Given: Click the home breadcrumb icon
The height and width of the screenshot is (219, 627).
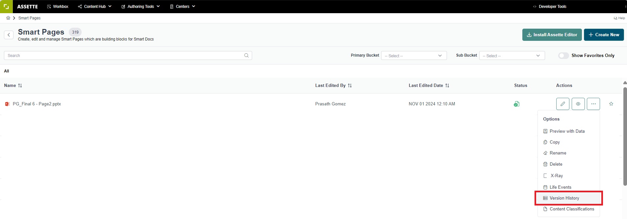Looking at the screenshot, I should (x=8, y=18).
